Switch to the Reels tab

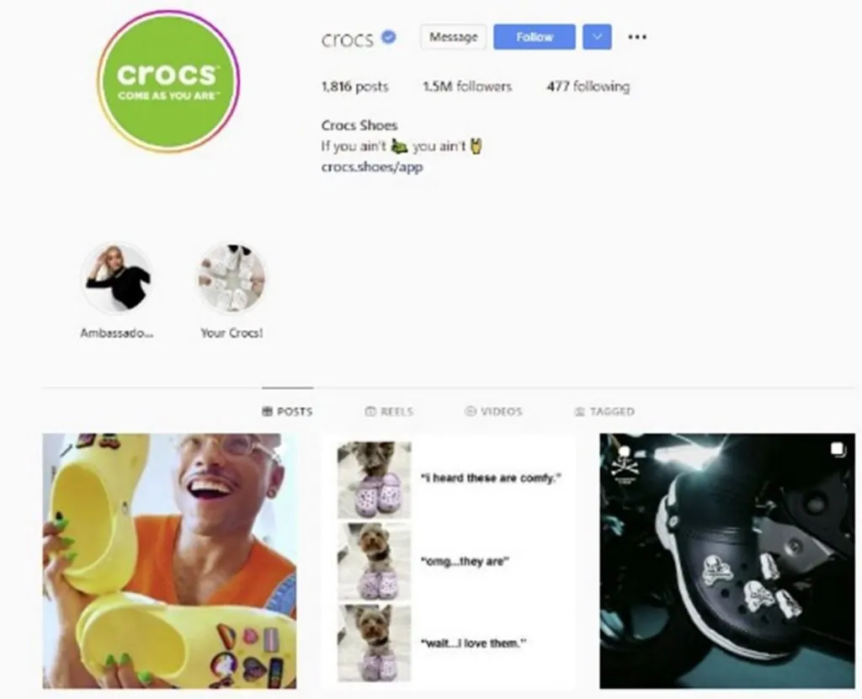(389, 411)
